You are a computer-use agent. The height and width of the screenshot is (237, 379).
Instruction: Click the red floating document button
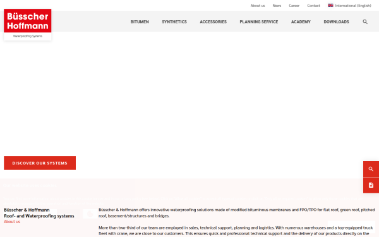[371, 185]
